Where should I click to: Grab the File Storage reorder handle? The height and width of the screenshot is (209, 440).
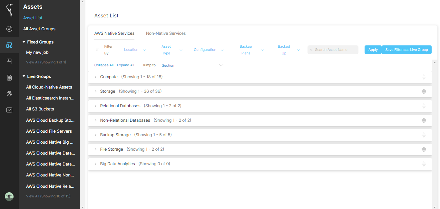(424, 149)
